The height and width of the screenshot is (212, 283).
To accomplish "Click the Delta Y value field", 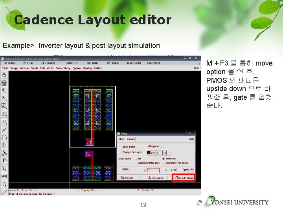I will click(x=174, y=170).
